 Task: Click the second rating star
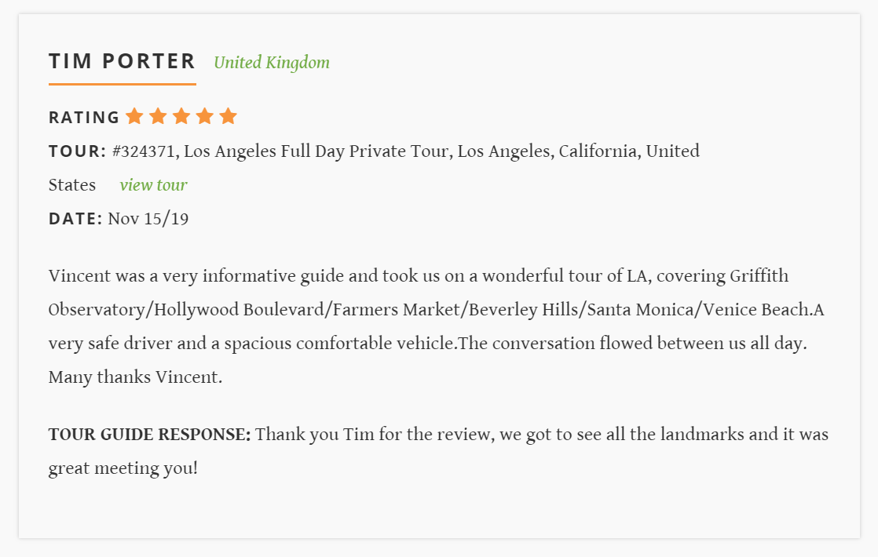[158, 116]
